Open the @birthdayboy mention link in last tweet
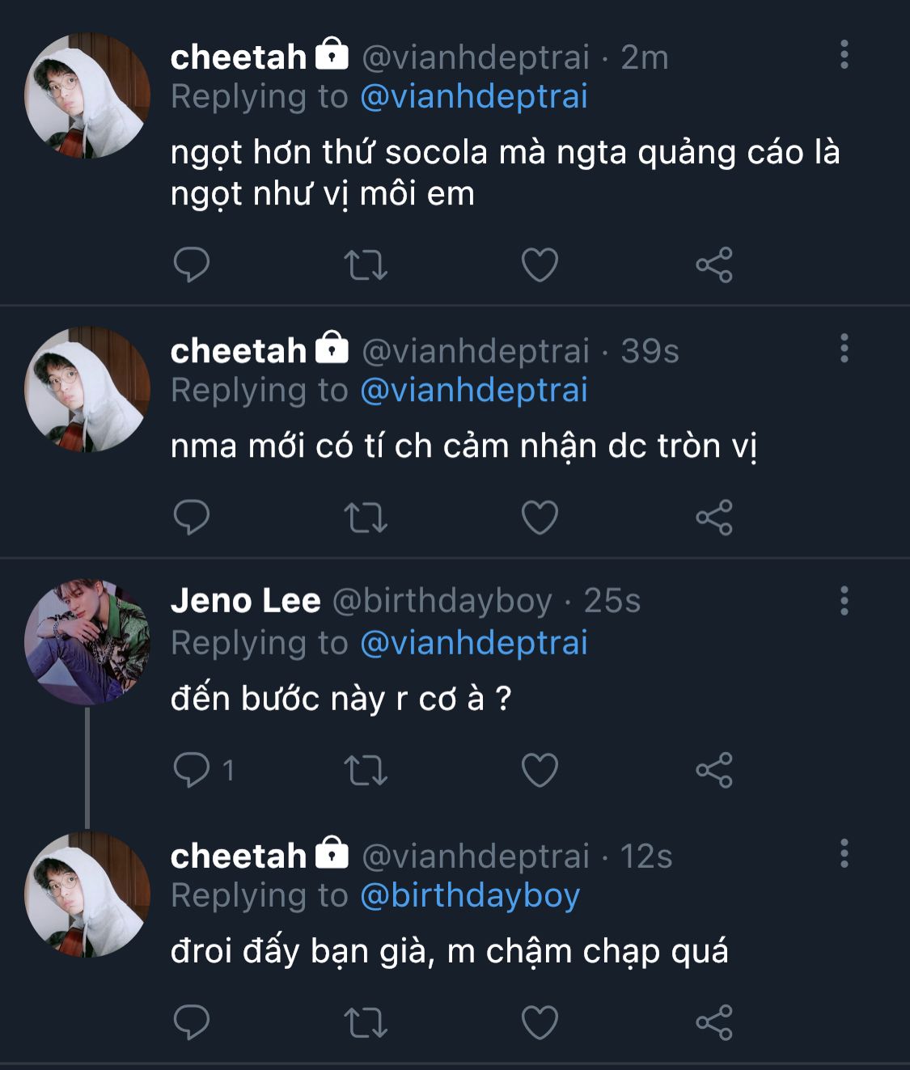 point(469,895)
